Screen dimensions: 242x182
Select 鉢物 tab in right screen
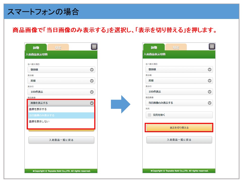tap(154, 48)
